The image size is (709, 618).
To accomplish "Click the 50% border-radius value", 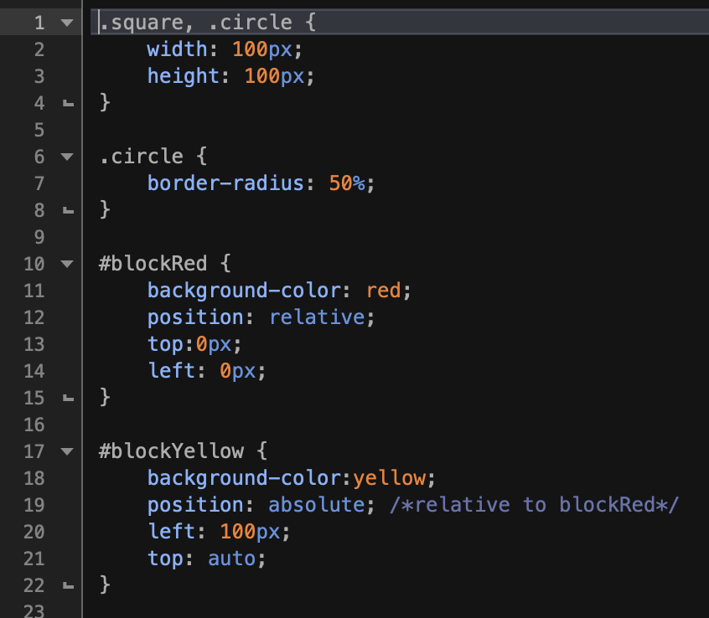I will click(347, 183).
